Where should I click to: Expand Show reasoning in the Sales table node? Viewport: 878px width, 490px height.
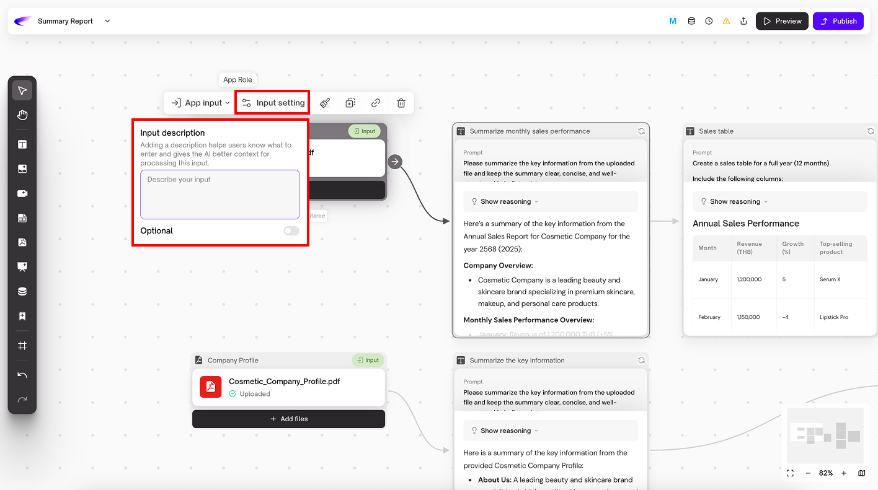735,201
